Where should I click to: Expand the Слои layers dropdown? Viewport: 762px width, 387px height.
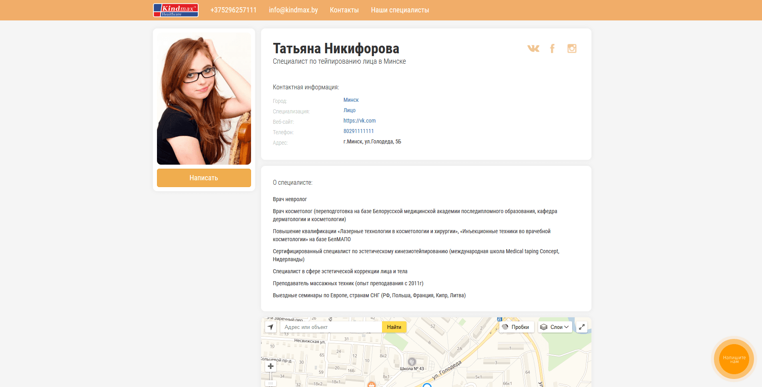tap(555, 327)
